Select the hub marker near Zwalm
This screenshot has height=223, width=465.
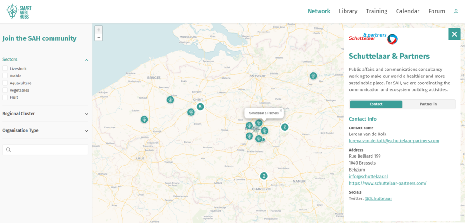coord(191,112)
